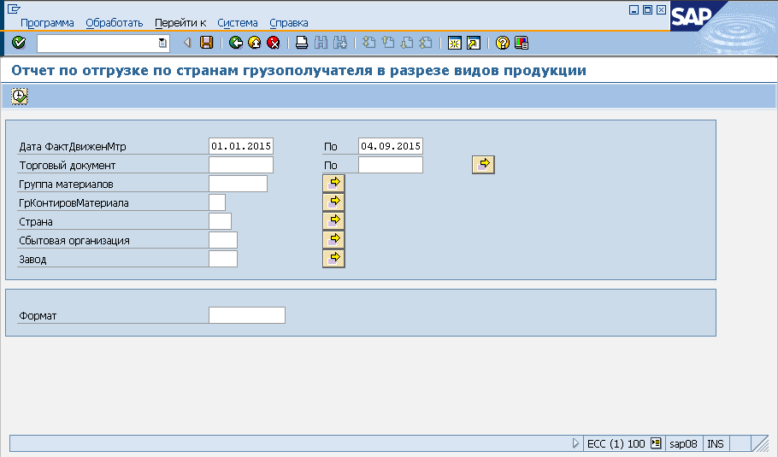This screenshot has width=778, height=457.
Task: Open multiple selection for Сбытовая организация
Action: [x=333, y=240]
